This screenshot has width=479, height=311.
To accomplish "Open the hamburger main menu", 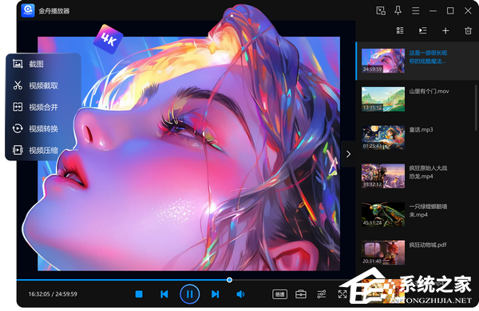I will (415, 11).
